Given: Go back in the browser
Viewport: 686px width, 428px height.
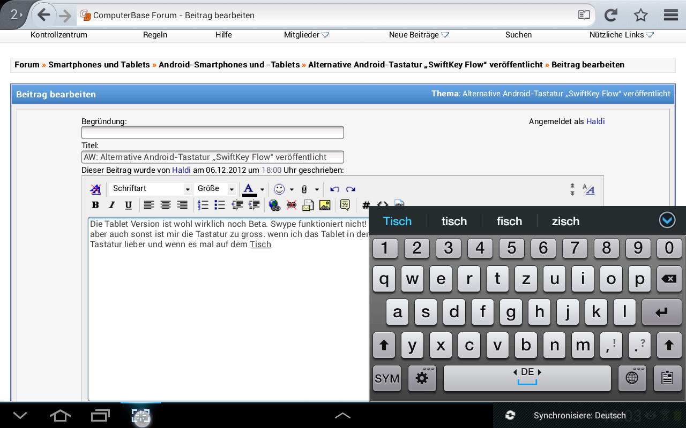Looking at the screenshot, I should point(44,15).
